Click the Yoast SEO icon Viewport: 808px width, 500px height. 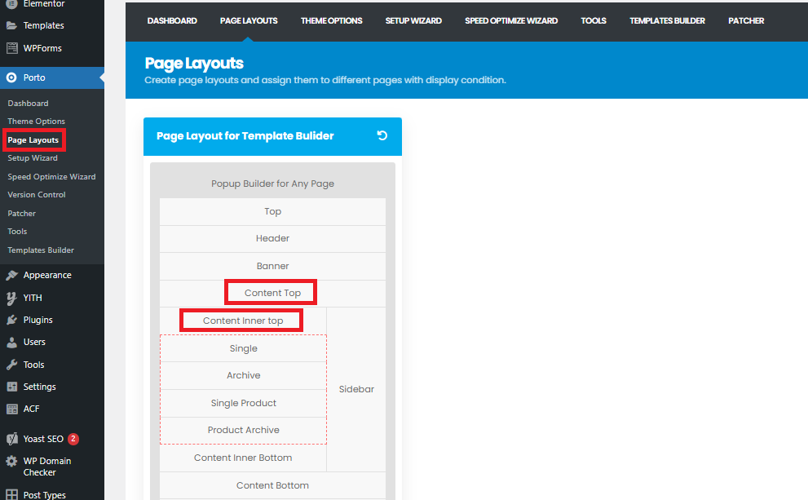11,439
